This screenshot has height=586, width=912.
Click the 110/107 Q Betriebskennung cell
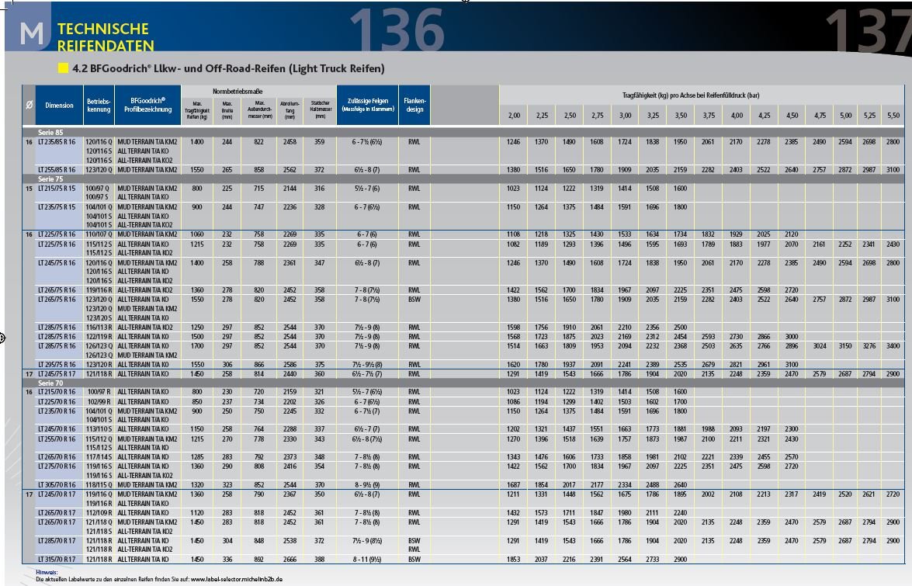(99, 234)
